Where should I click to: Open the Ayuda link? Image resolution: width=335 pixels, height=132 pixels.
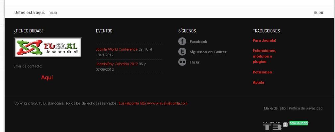click(x=258, y=82)
